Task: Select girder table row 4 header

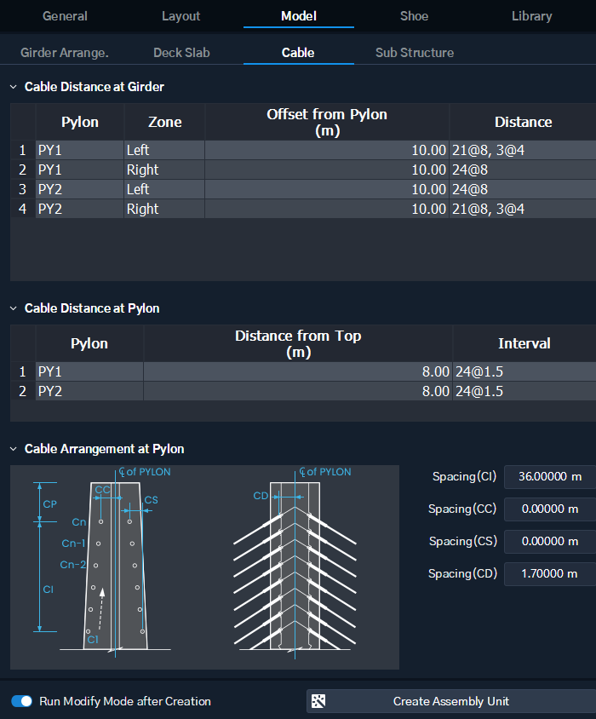Action: pos(22,209)
